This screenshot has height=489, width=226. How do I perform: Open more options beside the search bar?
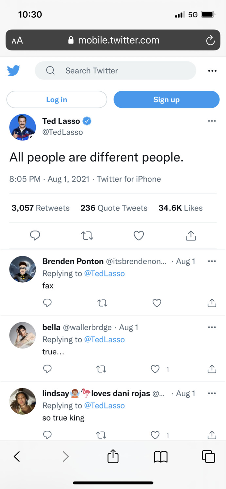212,71
